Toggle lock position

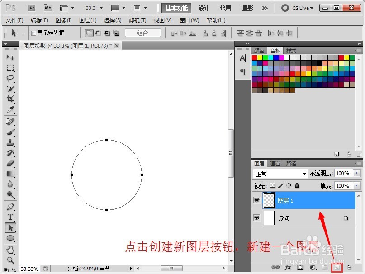[289, 185]
